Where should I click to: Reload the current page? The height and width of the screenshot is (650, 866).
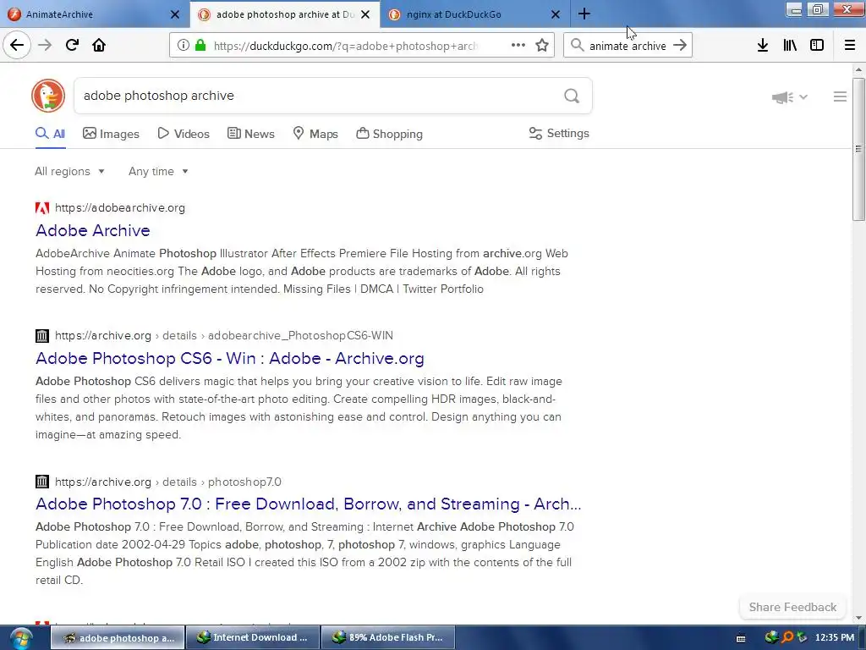point(72,46)
